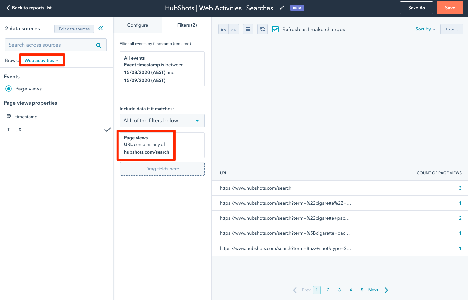Click the search magnifier icon
Image resolution: width=468 pixels, height=300 pixels.
click(99, 45)
